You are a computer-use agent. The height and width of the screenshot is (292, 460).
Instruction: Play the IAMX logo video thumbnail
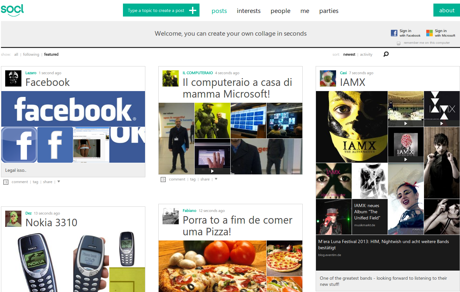(442, 109)
